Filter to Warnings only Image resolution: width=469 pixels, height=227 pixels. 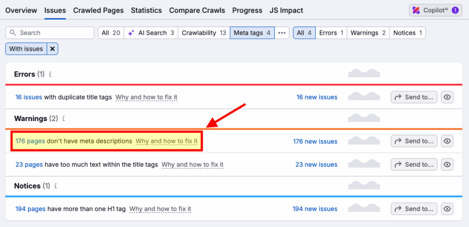point(368,33)
